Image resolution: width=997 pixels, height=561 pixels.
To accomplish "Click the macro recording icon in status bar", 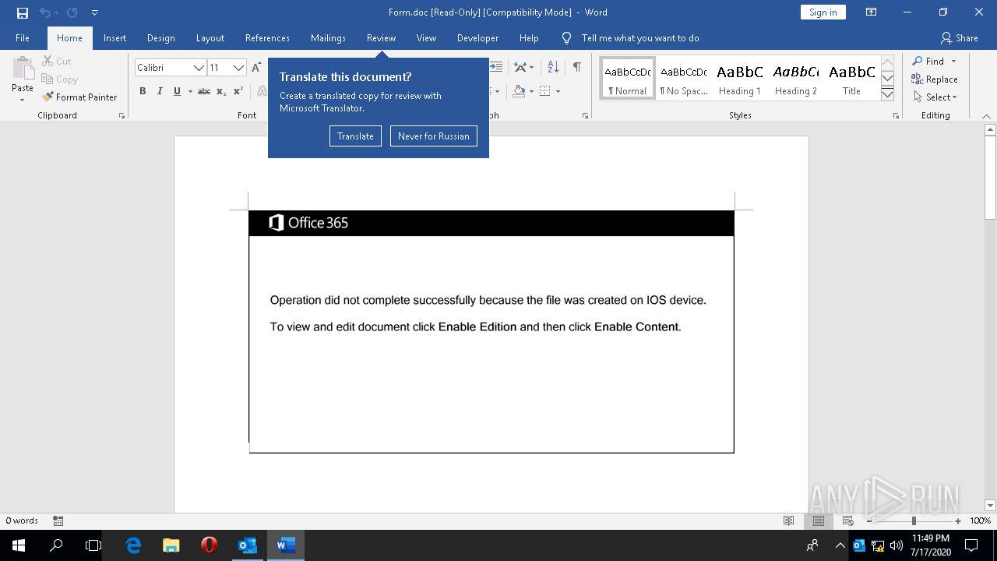I will click(58, 520).
